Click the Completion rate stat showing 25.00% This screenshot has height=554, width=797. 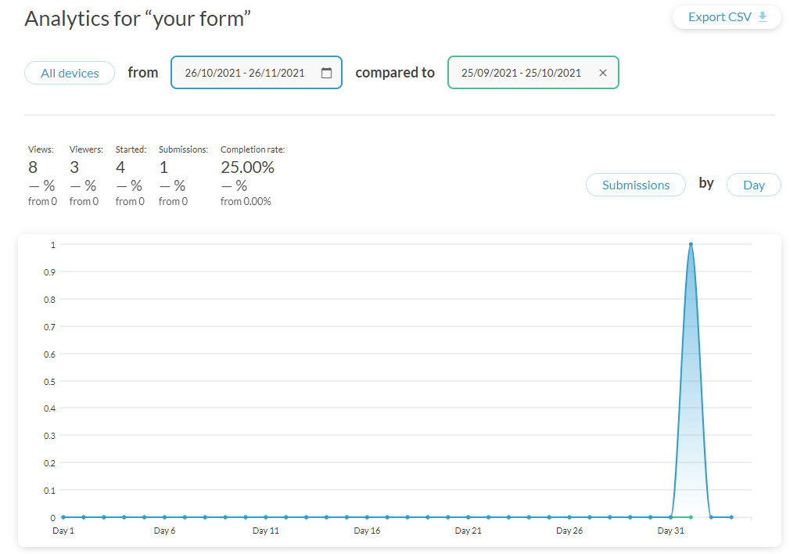pos(246,167)
